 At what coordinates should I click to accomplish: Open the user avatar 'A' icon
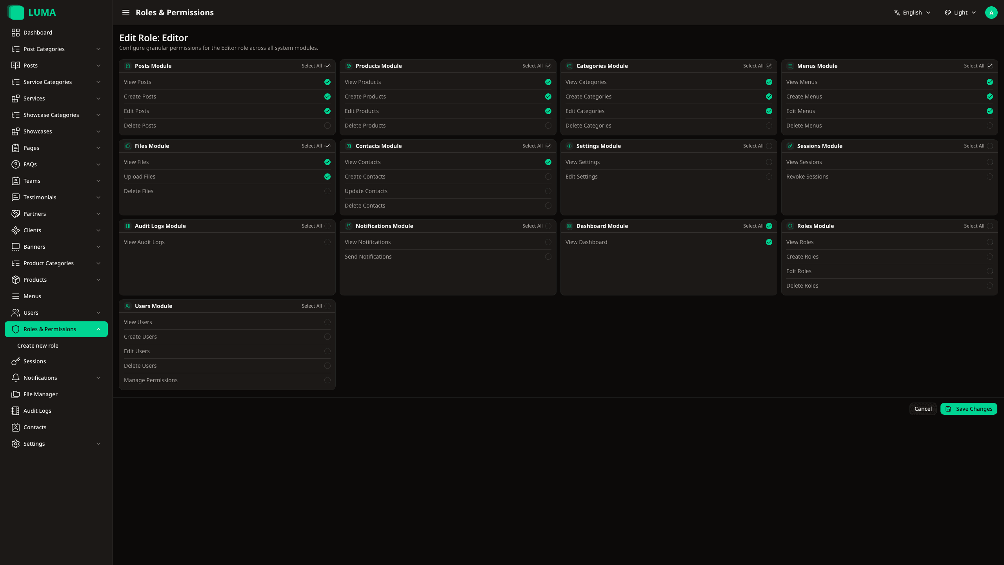[991, 13]
